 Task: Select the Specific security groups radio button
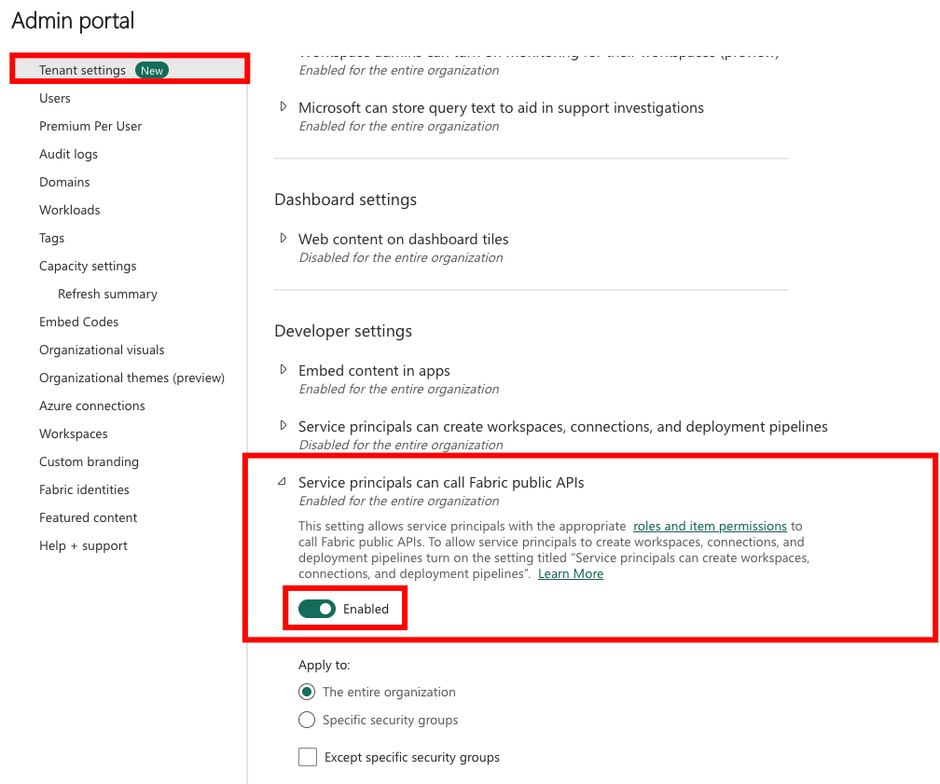(307, 720)
